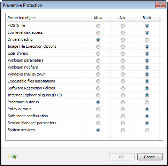This screenshot has height=166, width=168.
Task: Close the Preventive Protection dialog
Action: click(160, 5)
